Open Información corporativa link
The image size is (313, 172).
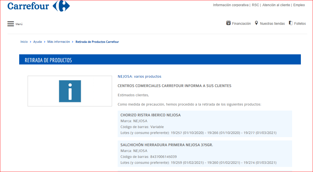click(231, 5)
